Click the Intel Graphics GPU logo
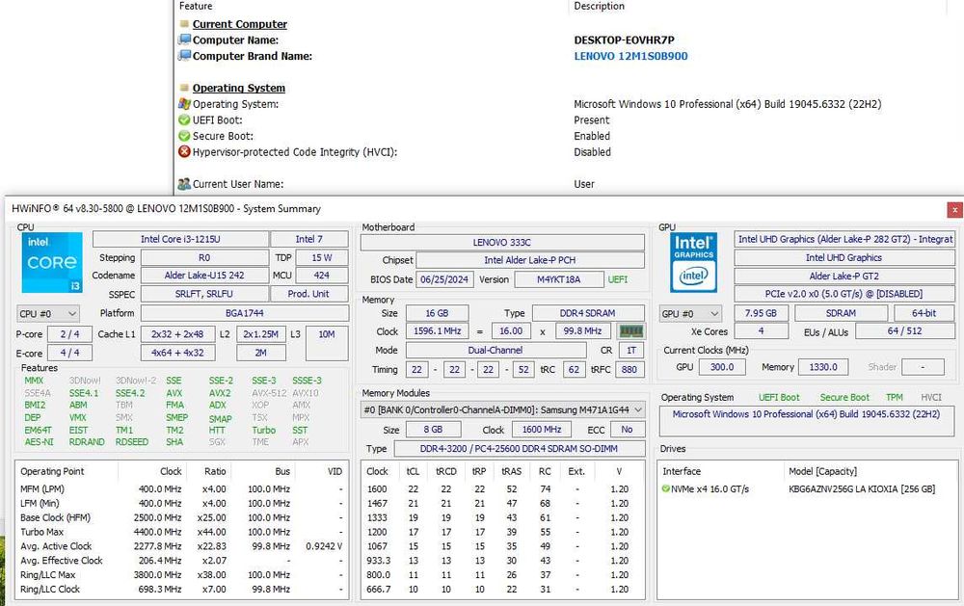964x606 pixels. point(693,260)
